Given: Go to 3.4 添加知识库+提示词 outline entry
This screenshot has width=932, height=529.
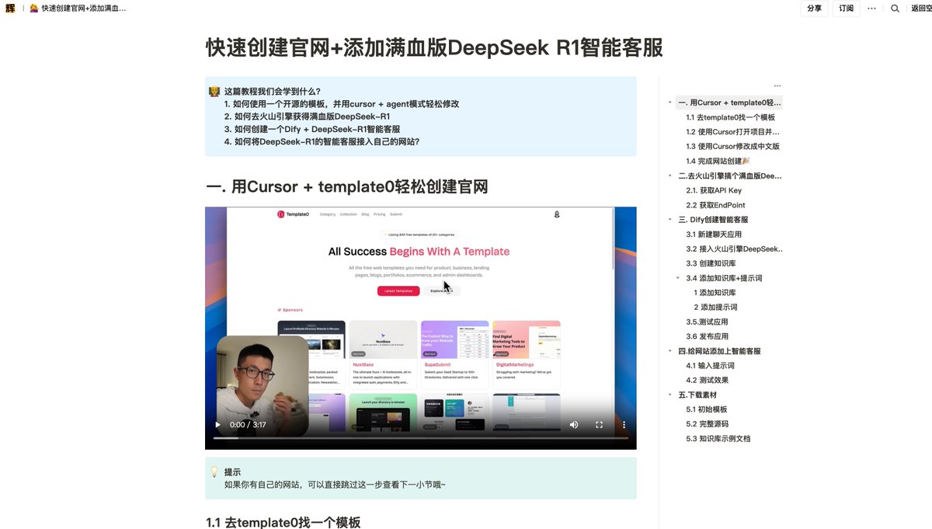Looking at the screenshot, I should (x=724, y=278).
